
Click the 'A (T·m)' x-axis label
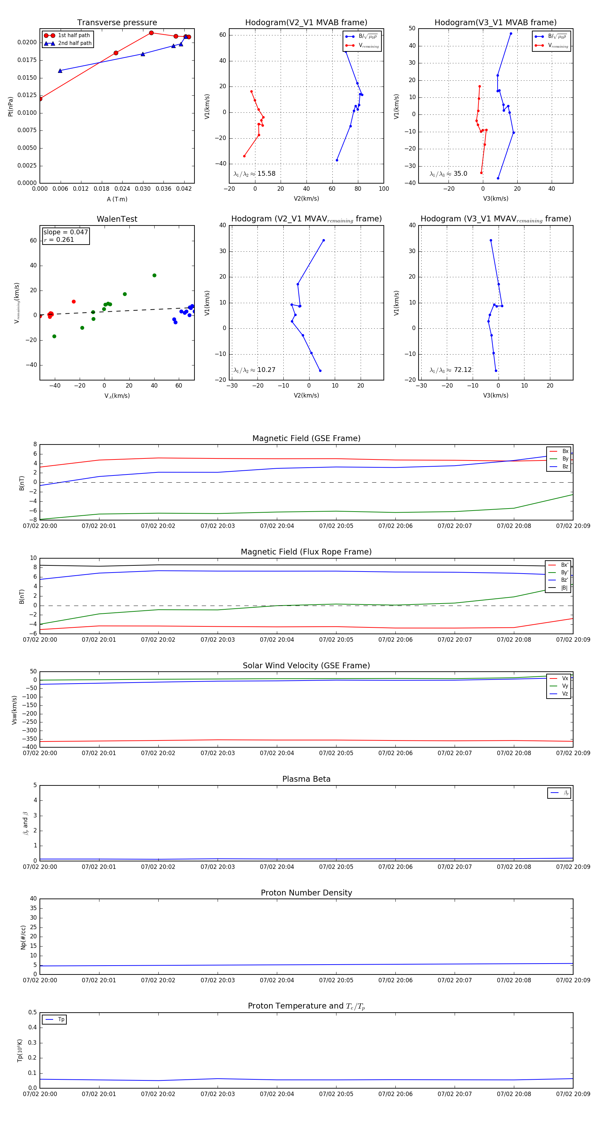pos(117,199)
